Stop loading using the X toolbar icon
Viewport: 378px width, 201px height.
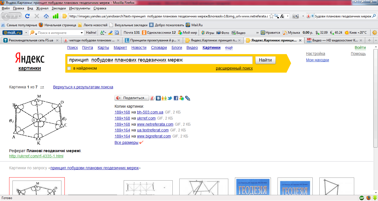point(37,16)
